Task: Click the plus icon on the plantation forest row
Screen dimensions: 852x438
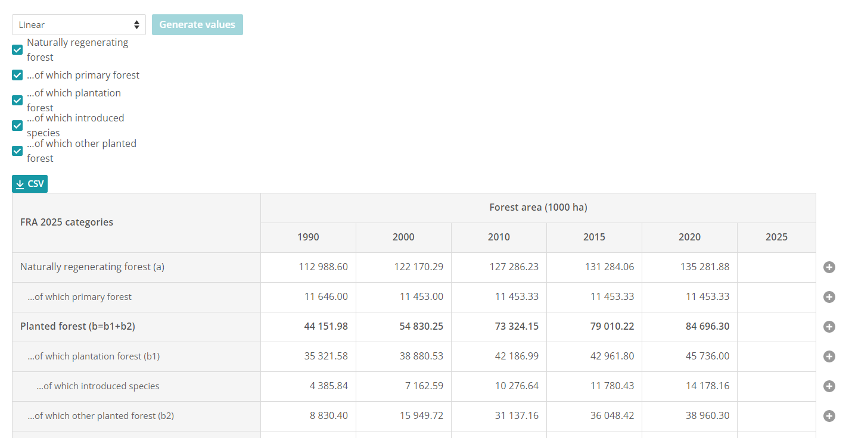Action: click(829, 356)
